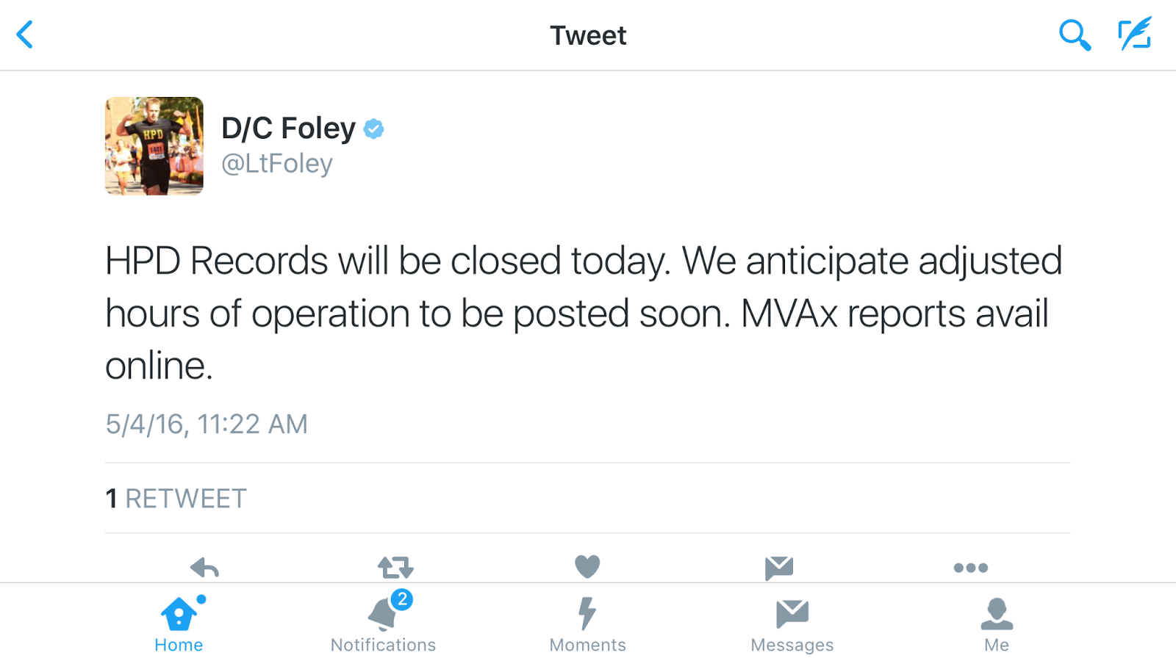
Task: Open the D/C Foley display name
Action: click(288, 128)
